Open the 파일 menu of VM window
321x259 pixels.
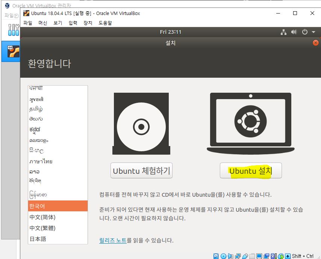(x=28, y=23)
